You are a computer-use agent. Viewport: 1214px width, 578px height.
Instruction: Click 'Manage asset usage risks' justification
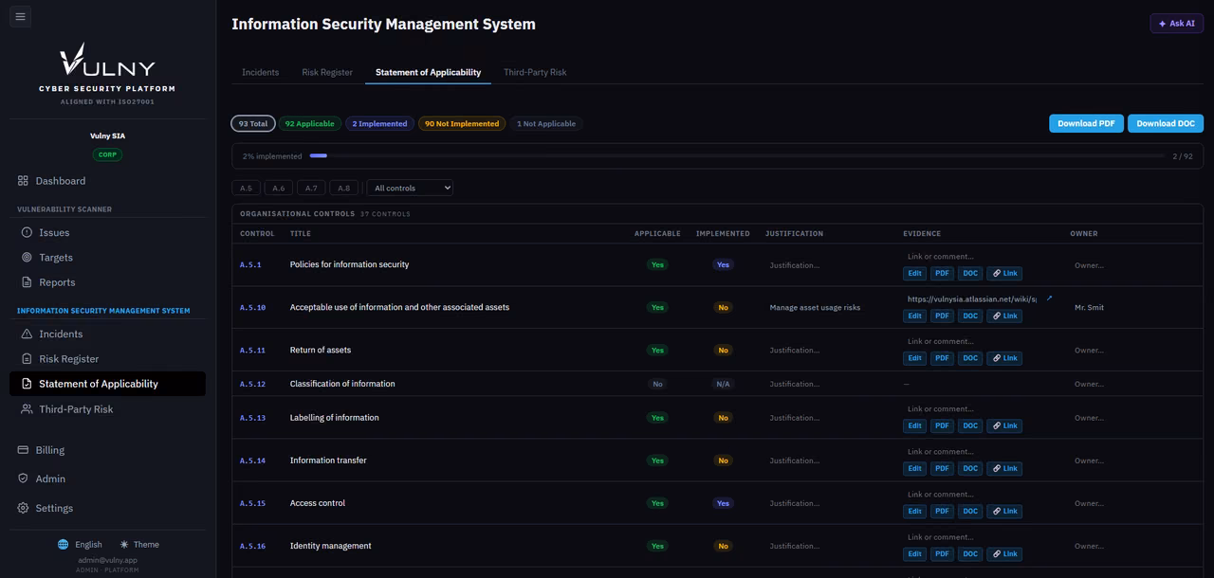[x=815, y=308]
